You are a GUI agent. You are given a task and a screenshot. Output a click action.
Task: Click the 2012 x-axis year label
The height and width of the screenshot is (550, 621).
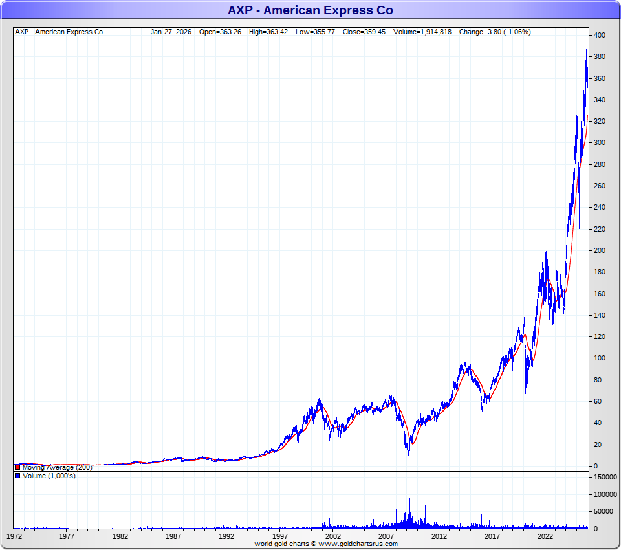tap(439, 536)
